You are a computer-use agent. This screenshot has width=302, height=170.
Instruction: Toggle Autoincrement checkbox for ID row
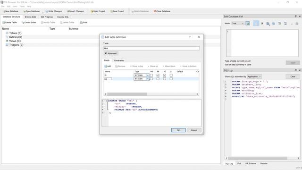pos(165,75)
